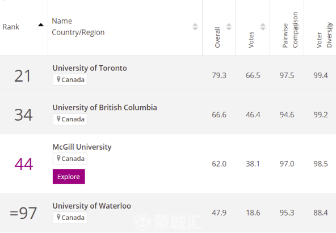Select Canada tag under British Columbia
Screen dimensions: 336x233
[x=70, y=119]
